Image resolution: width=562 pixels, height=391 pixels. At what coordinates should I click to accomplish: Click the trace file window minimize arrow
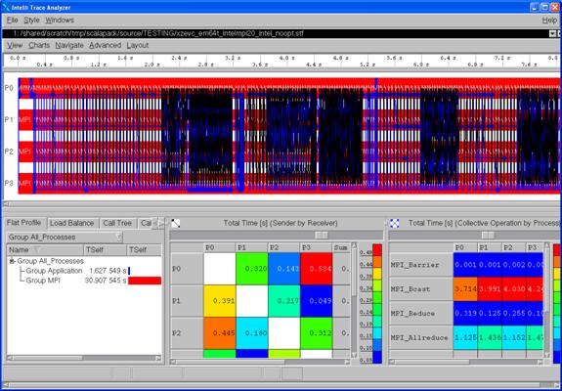point(552,33)
